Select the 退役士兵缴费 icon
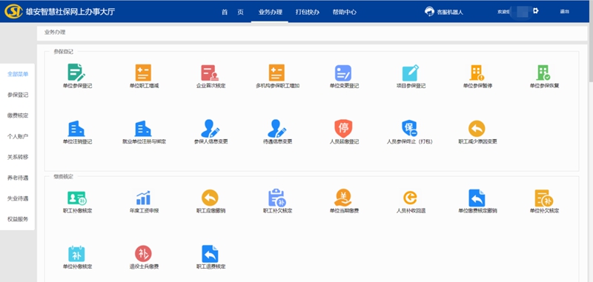The width and height of the screenshot is (593, 282). click(x=143, y=254)
